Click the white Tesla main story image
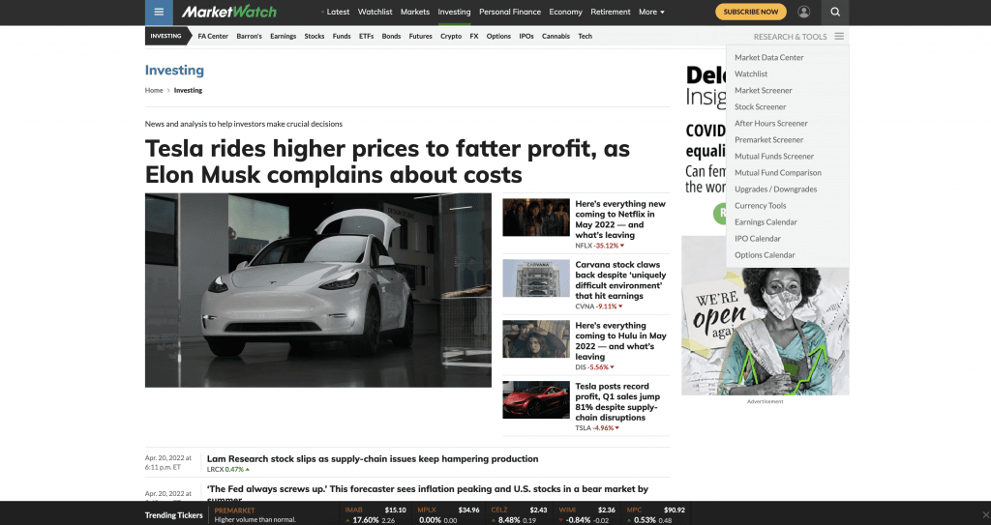 [317, 290]
